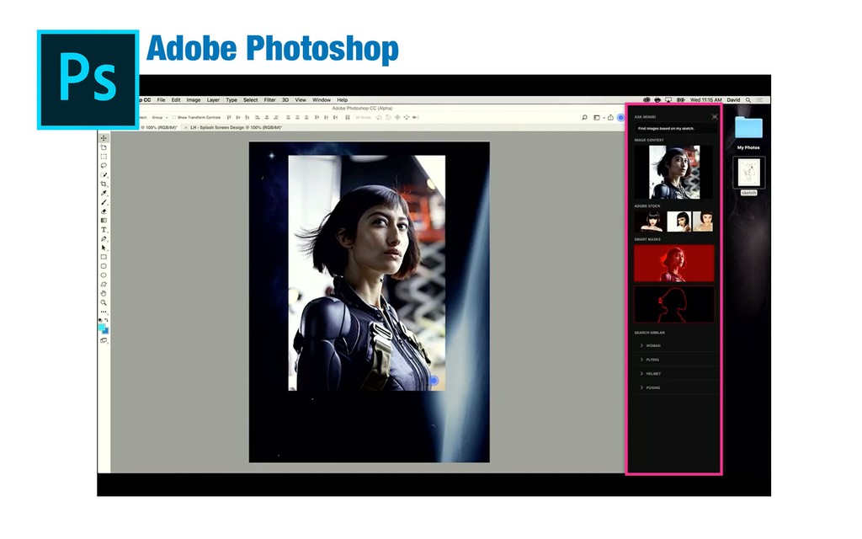This screenshot has height=539, width=862.
Task: Open the Window menu
Action: 322,100
